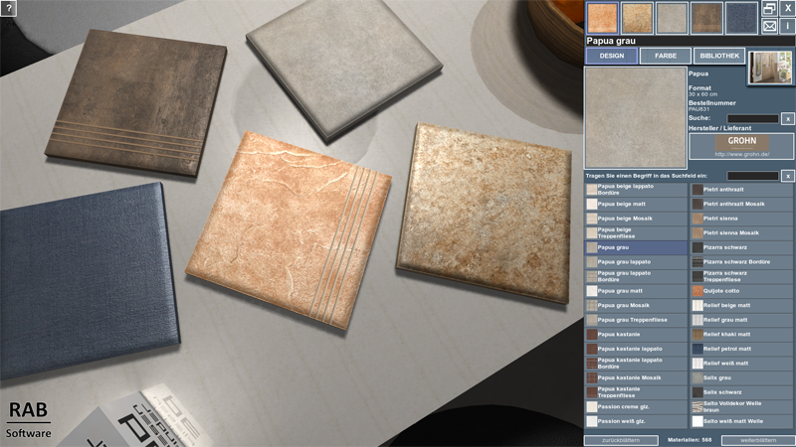Image resolution: width=796 pixels, height=447 pixels.
Task: Select Papua beige matt material
Action: click(636, 205)
